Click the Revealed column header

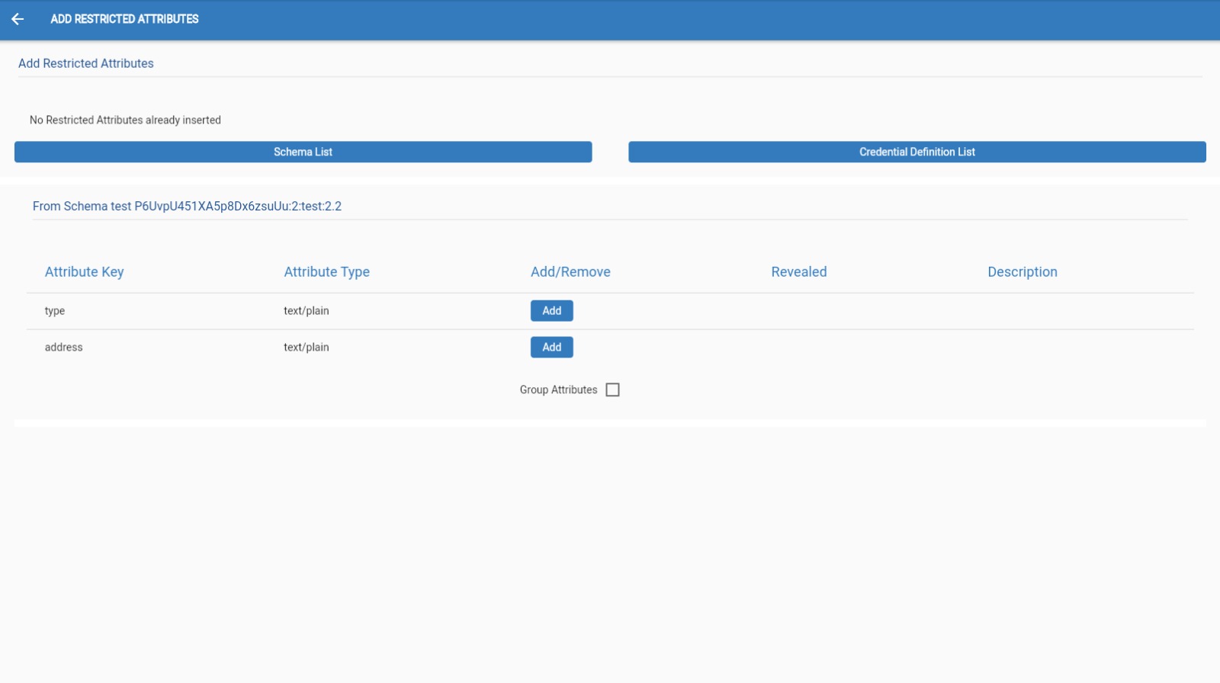(x=798, y=272)
